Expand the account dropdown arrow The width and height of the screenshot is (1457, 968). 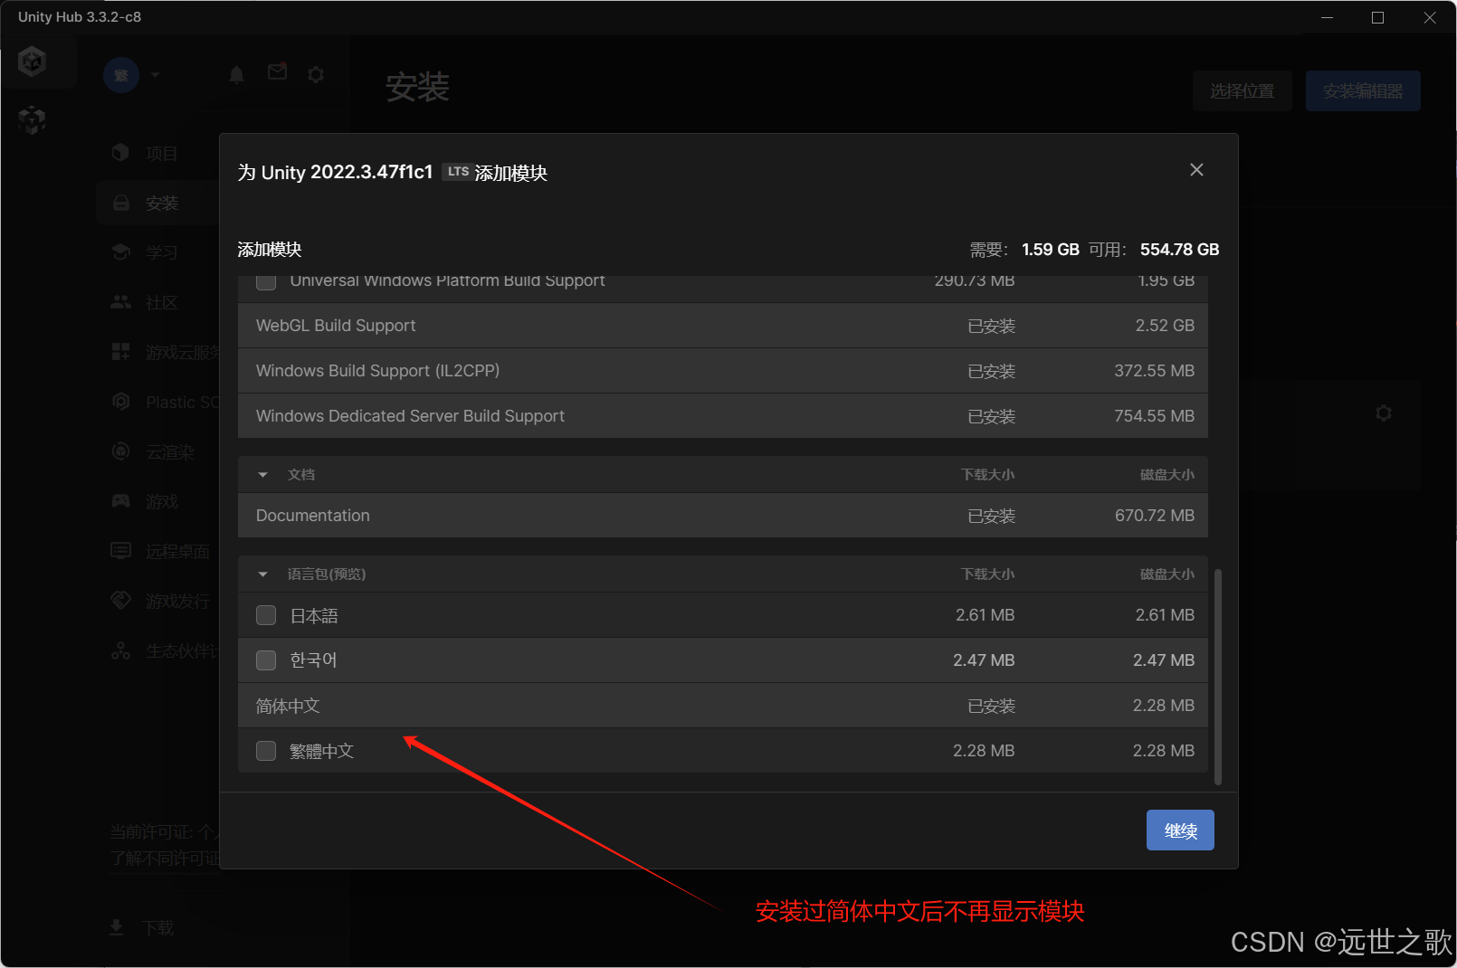[156, 75]
